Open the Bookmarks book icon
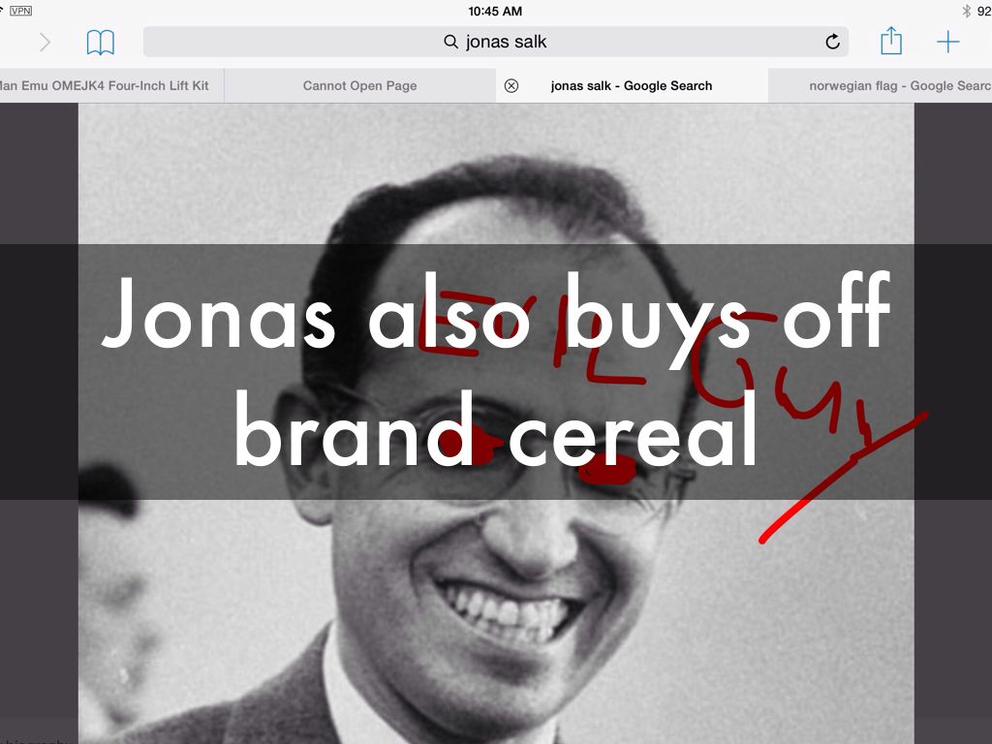Viewport: 992px width, 744px height. point(100,43)
